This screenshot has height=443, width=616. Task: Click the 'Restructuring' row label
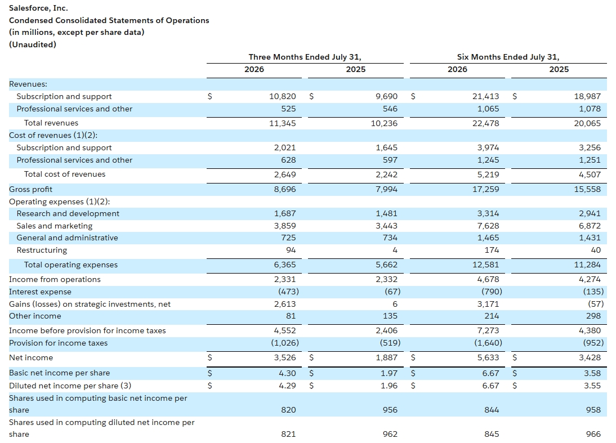point(42,250)
